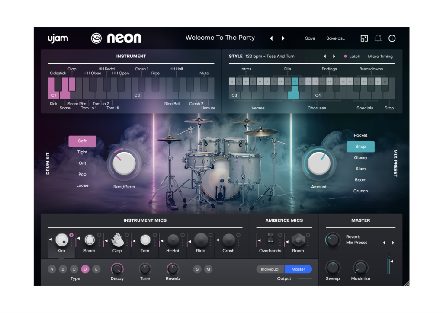443x313 pixels.
Task: Select the Overheads microphone icon
Action: [270, 240]
